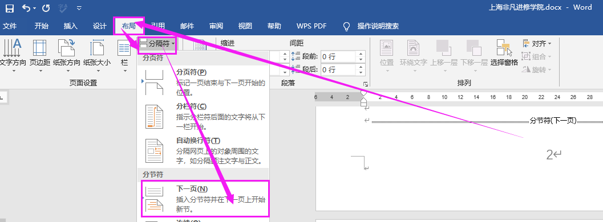Choose 分页符(P) page break option

[x=204, y=83]
